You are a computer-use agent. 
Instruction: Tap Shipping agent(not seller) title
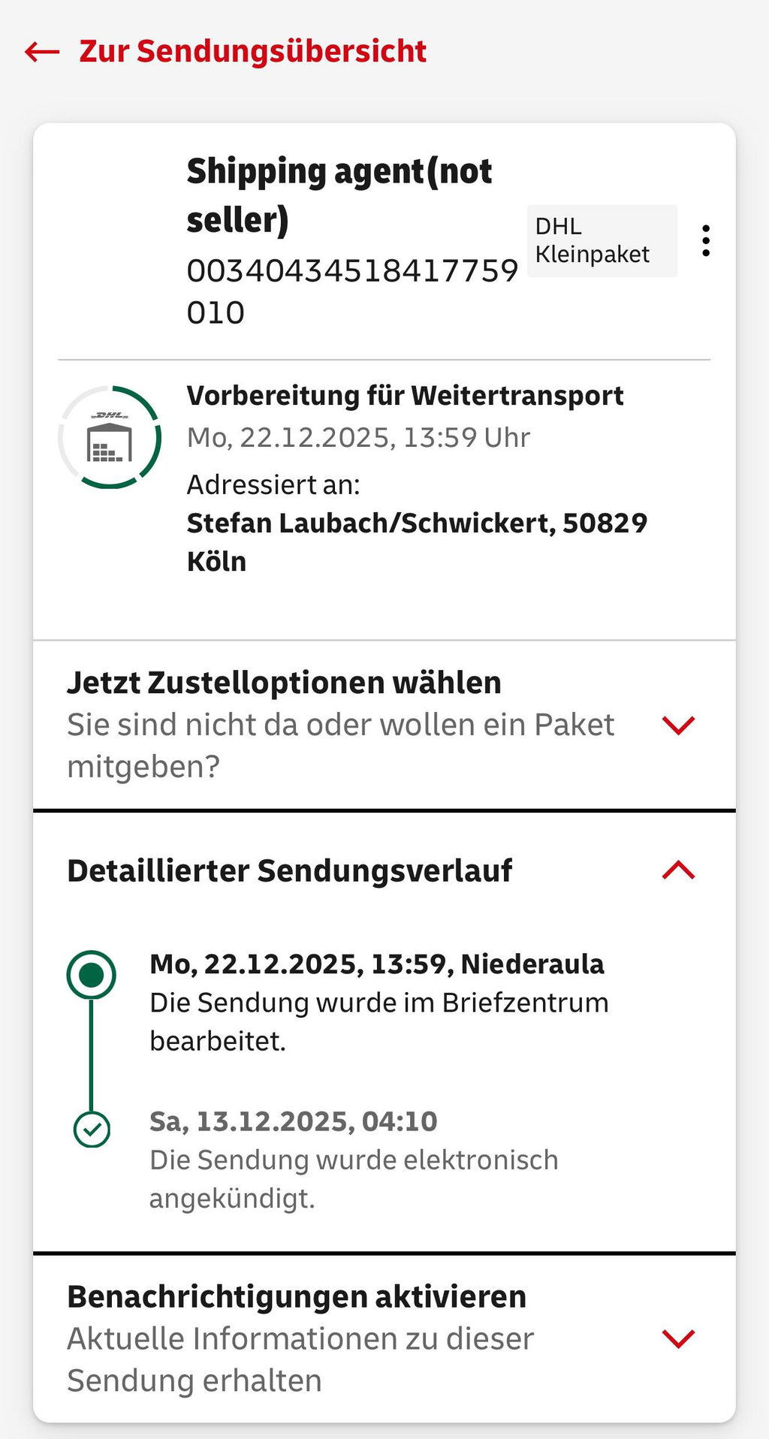point(339,195)
